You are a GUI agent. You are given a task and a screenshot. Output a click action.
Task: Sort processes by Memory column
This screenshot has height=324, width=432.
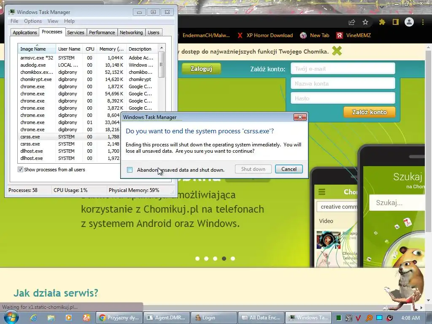pyautogui.click(x=111, y=49)
